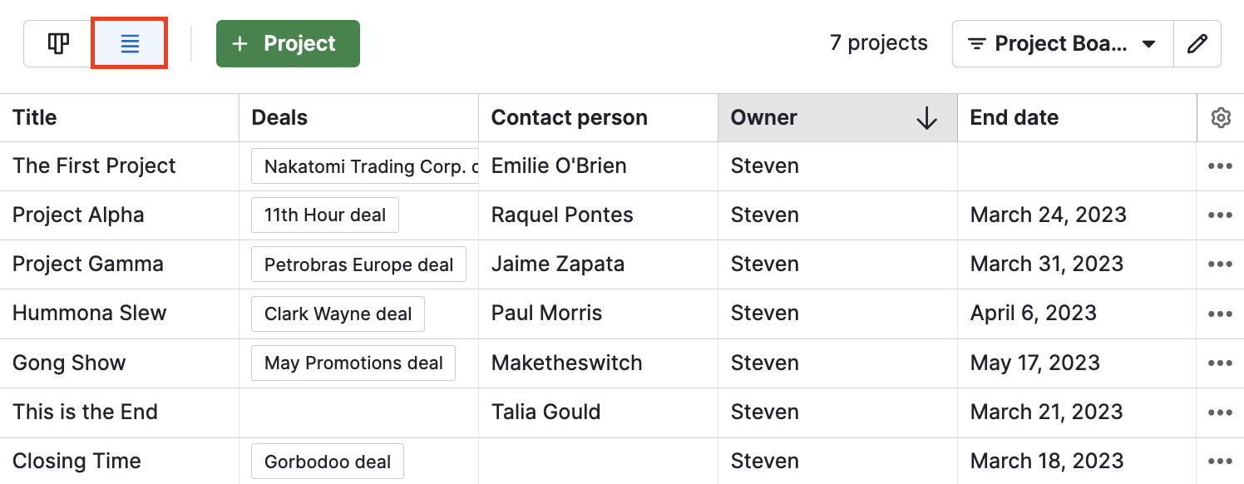Open more options for Project Alpha
The image size is (1244, 484).
click(1220, 215)
